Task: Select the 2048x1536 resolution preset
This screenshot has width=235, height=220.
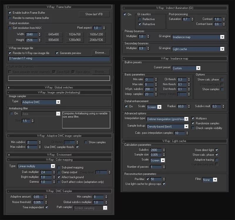Action: [96, 40]
